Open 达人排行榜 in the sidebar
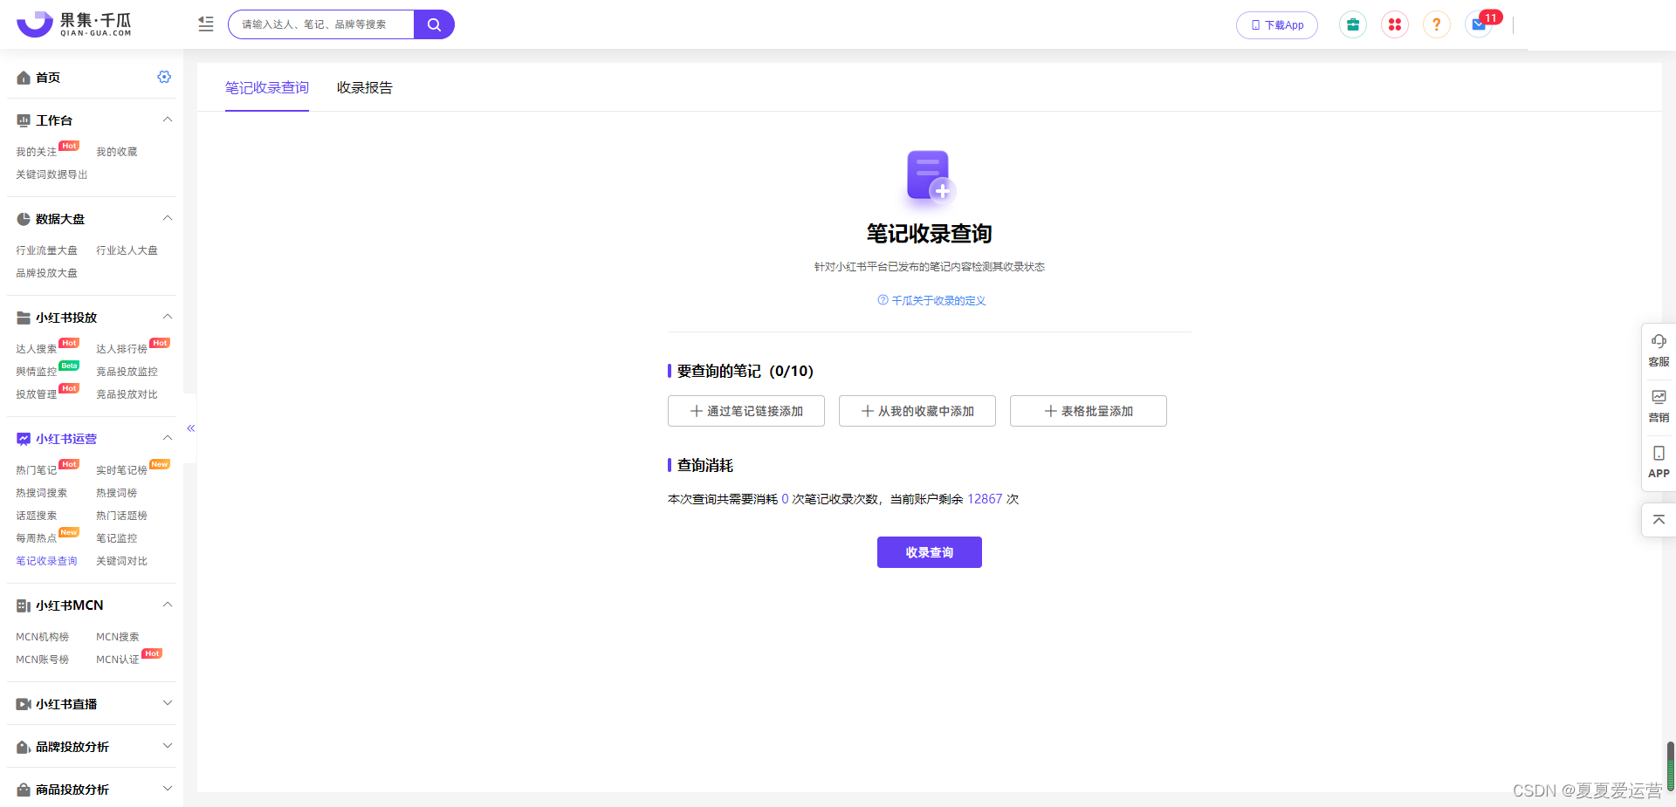This screenshot has height=807, width=1676. pos(121,349)
